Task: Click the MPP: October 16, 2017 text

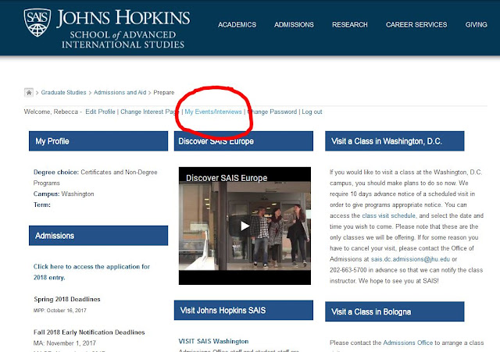Action: tap(60, 311)
